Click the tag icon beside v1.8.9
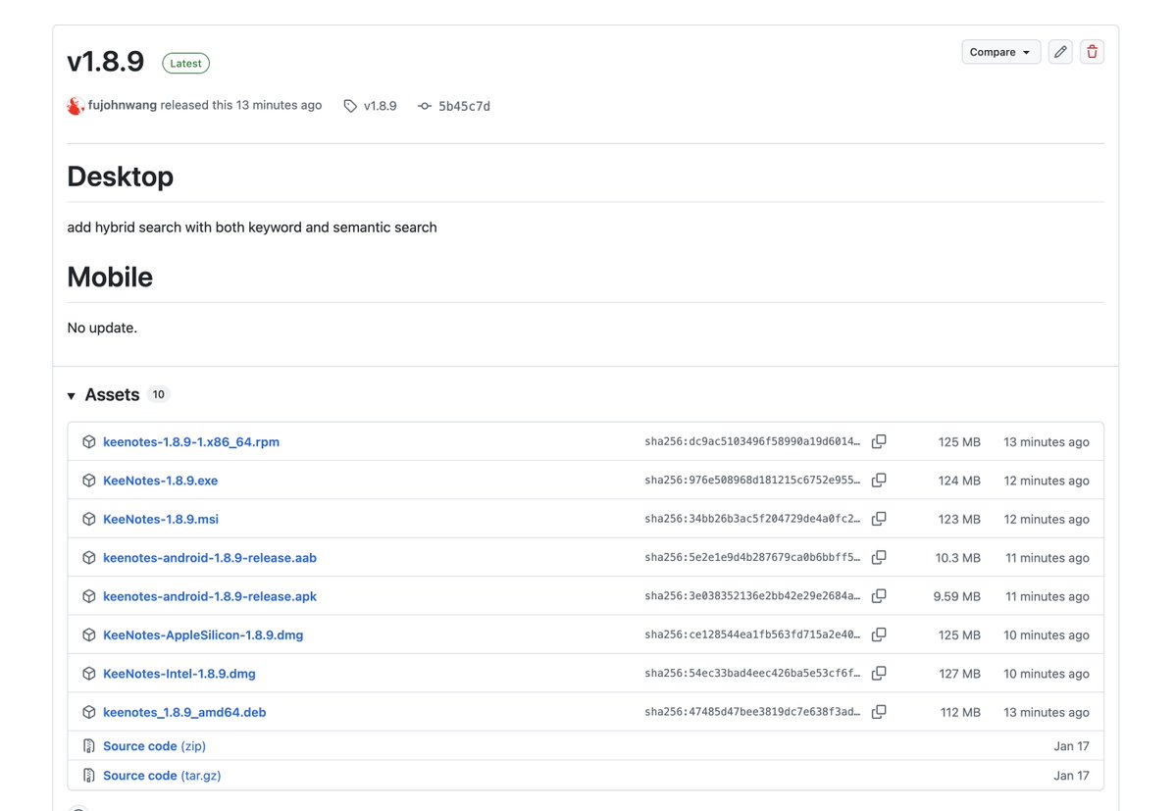Screen dimensions: 1176x811 (x=350, y=107)
